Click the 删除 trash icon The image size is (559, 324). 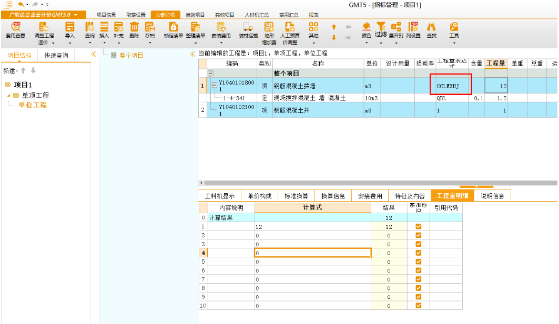134,27
